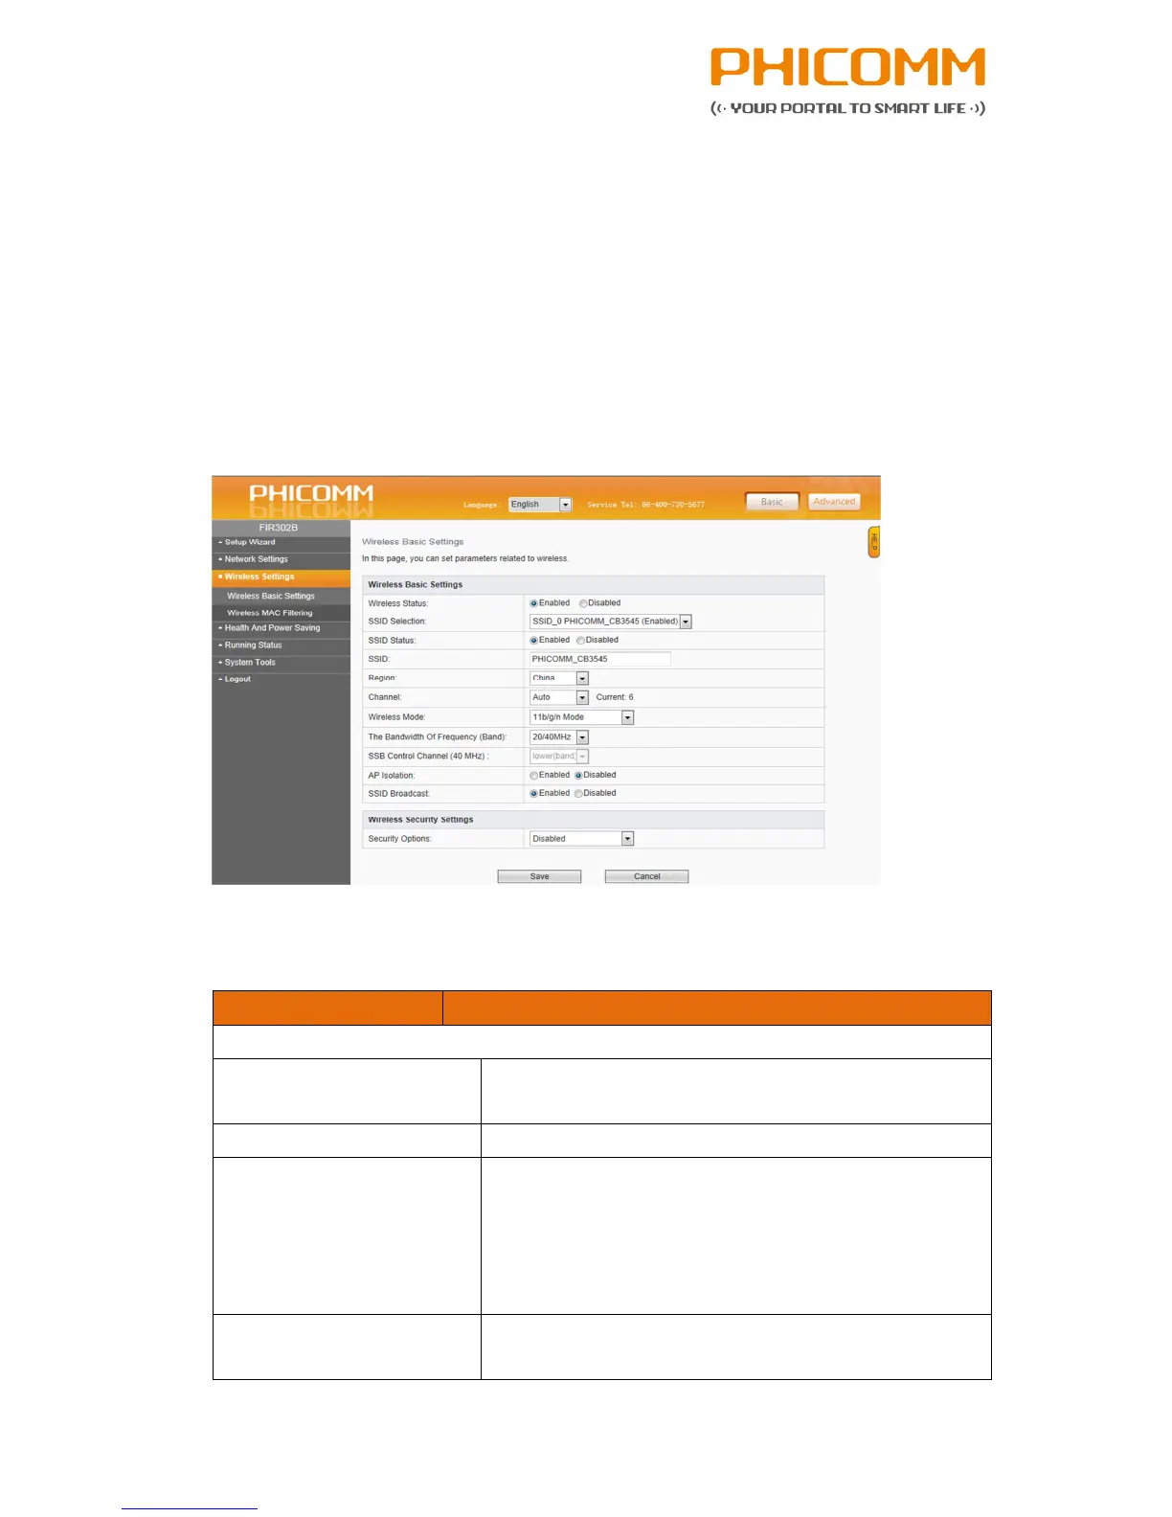Screen dimensions: 1172x1517
Task: Click the 'SSID Broadcast:' label
Action: pyautogui.click(x=399, y=794)
